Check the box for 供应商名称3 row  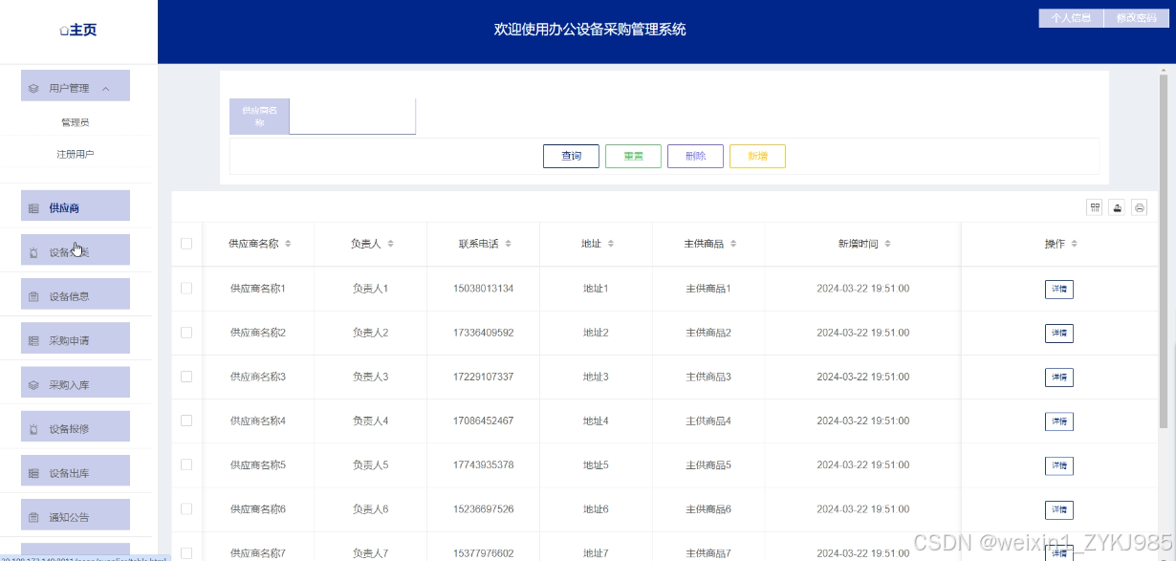(186, 377)
